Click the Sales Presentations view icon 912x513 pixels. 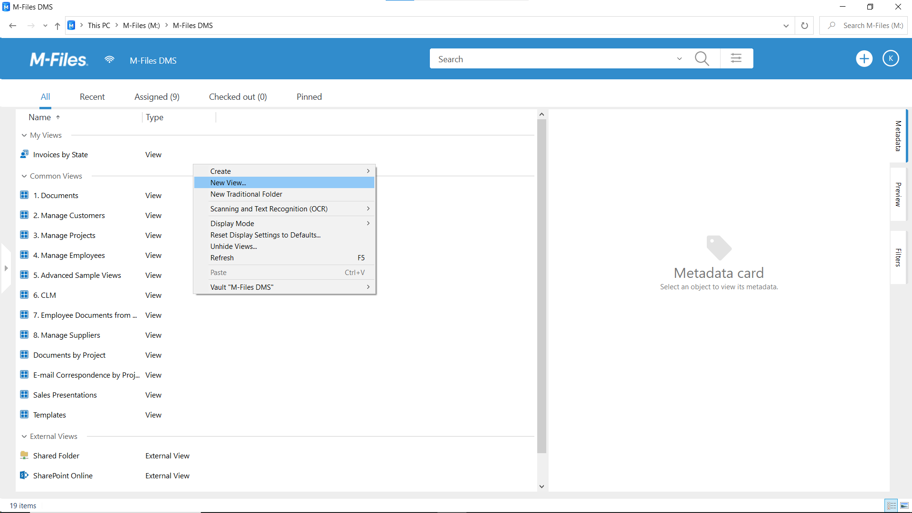tap(24, 395)
